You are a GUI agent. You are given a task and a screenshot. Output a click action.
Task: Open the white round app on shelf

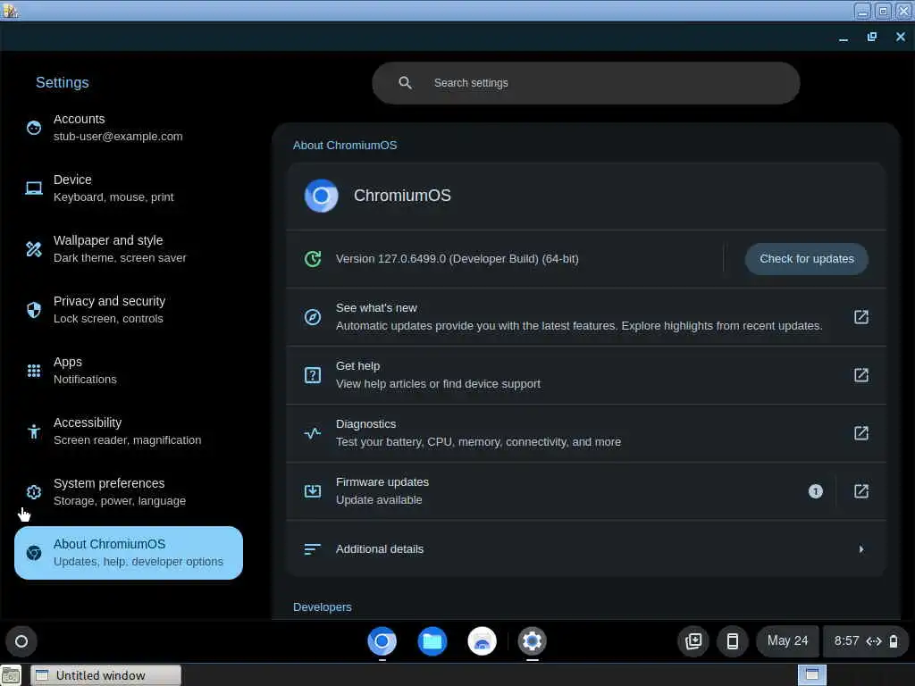(x=482, y=641)
